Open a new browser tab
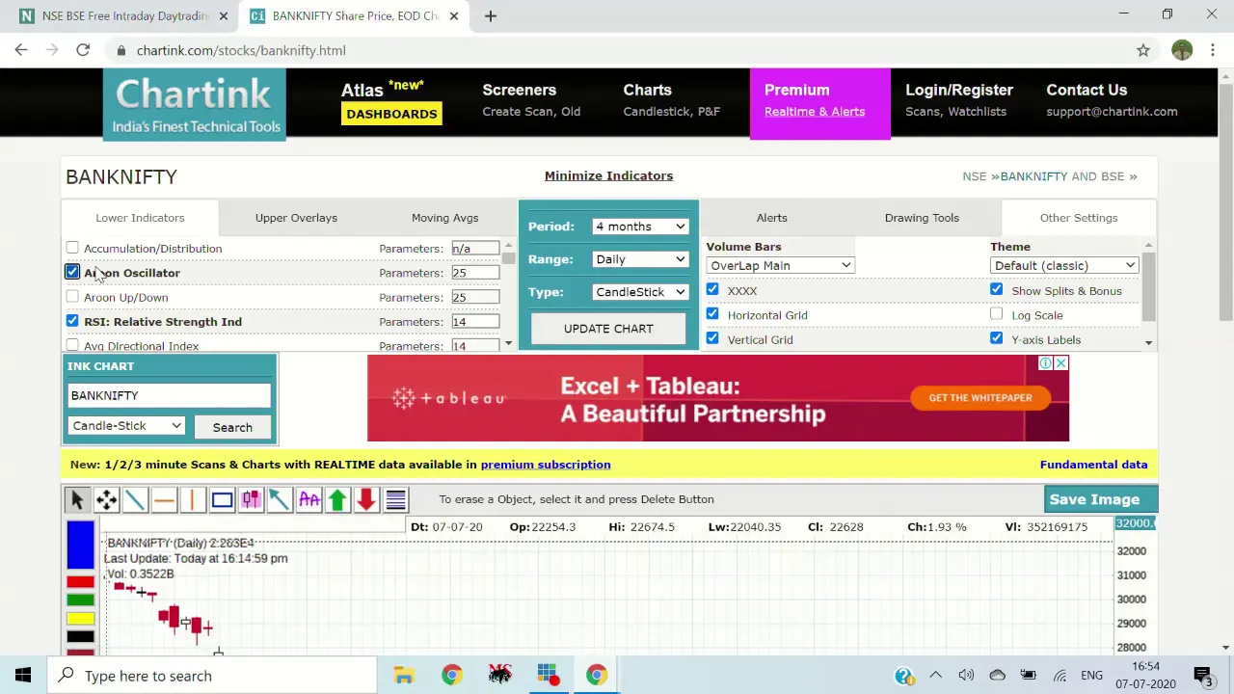This screenshot has height=694, width=1234. (x=490, y=15)
